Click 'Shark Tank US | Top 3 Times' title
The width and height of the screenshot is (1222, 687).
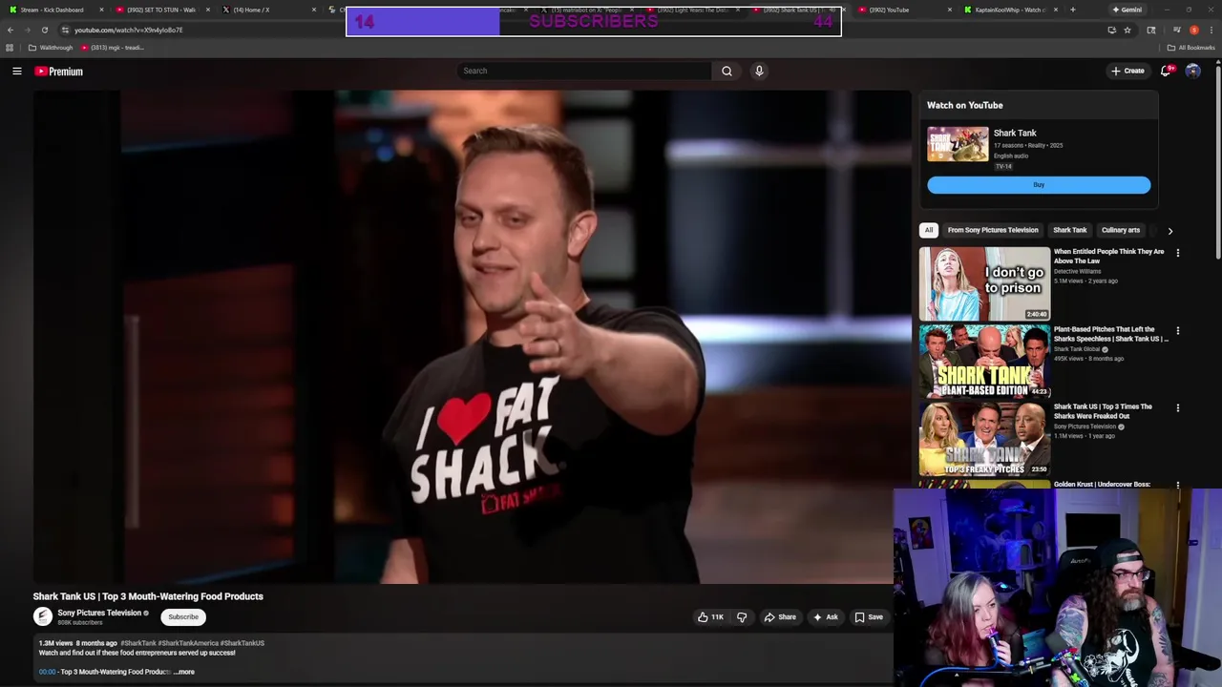(1103, 411)
